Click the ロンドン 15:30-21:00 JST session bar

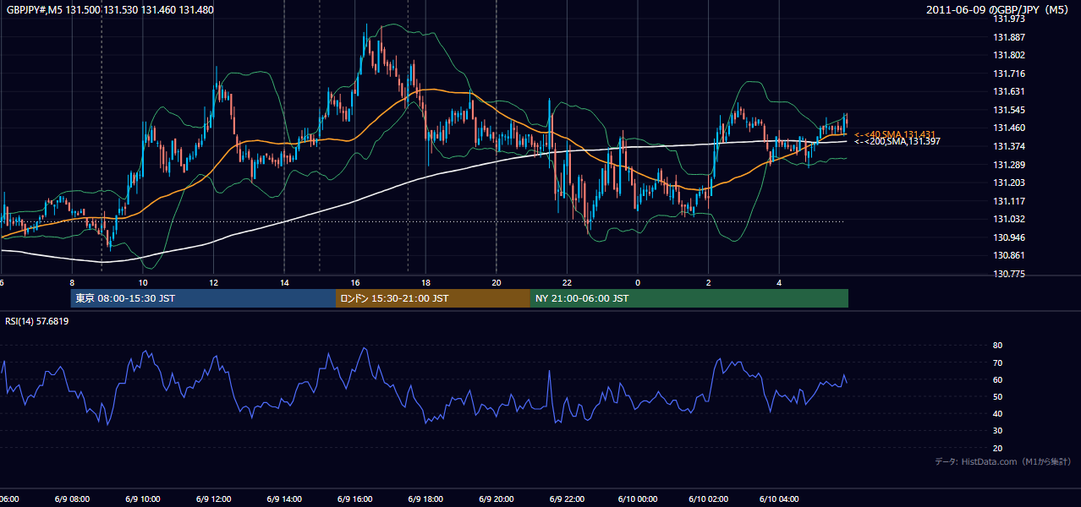(433, 298)
